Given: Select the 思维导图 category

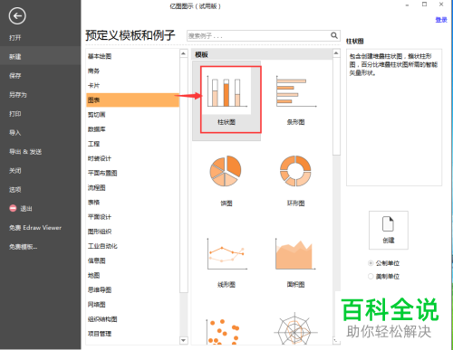Looking at the screenshot, I should pyautogui.click(x=100, y=289).
